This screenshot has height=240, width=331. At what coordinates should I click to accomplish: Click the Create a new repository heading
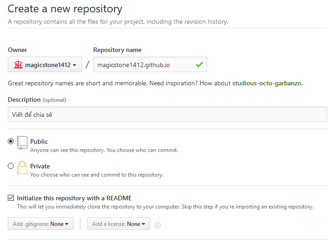pyautogui.click(x=65, y=9)
